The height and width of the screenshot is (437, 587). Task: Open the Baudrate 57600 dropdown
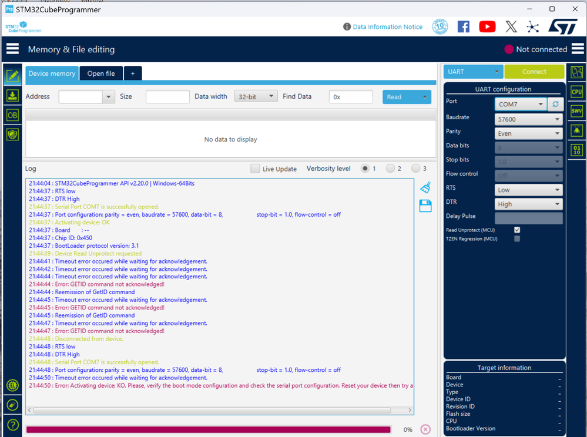[528, 119]
